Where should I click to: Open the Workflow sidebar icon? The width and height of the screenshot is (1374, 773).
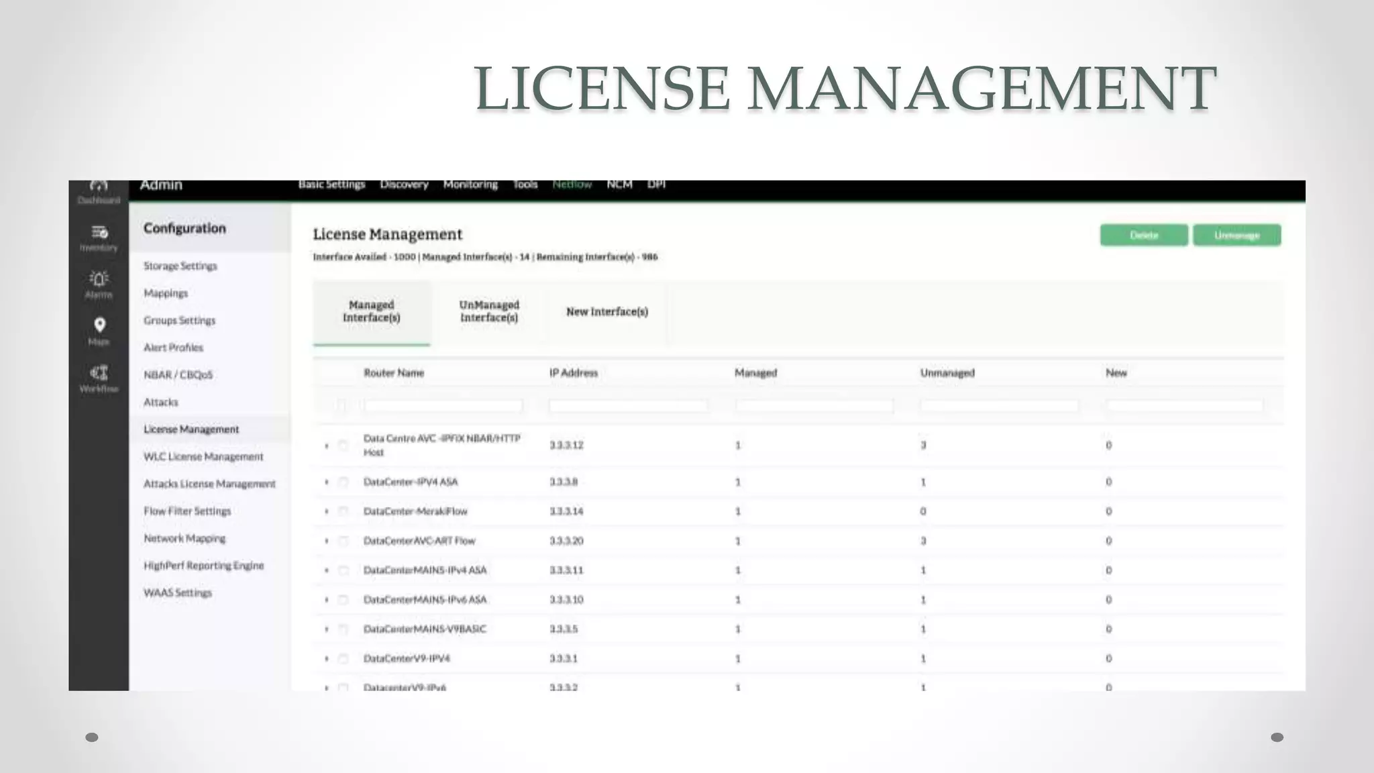[99, 379]
